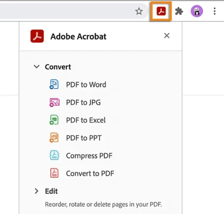The image size is (224, 214).
Task: Click the Edit section heading
Action: click(52, 191)
